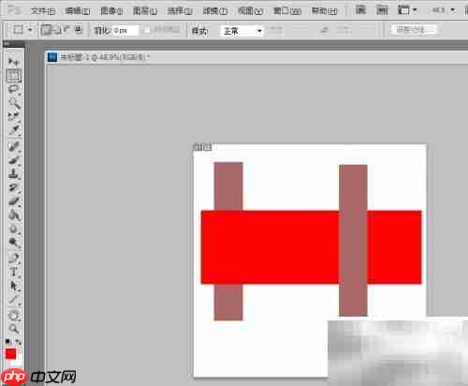Click the Refine Edge button
The height and width of the screenshot is (386, 468).
[414, 30]
